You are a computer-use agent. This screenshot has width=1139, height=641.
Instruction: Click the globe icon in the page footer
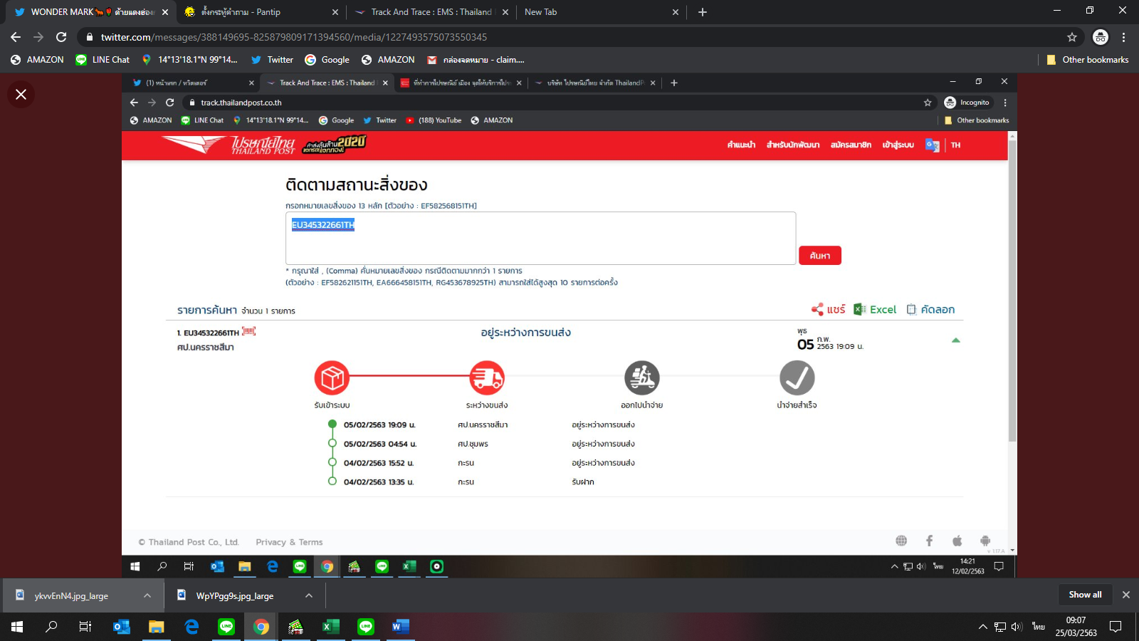click(901, 541)
